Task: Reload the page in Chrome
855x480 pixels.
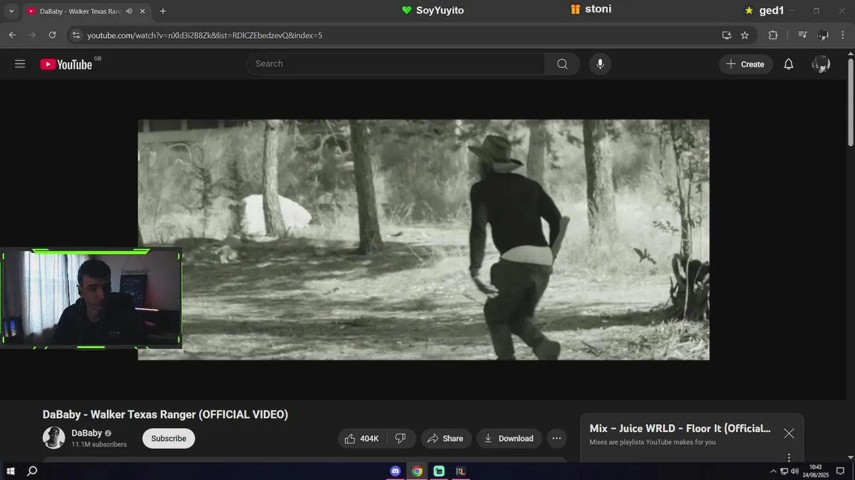Action: click(x=52, y=35)
